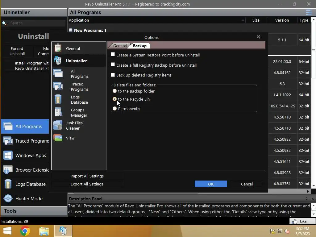Image resolution: width=316 pixels, height=237 pixels.
Task: Click Revo Uninstaller taskbar icon
Action: click(63, 231)
